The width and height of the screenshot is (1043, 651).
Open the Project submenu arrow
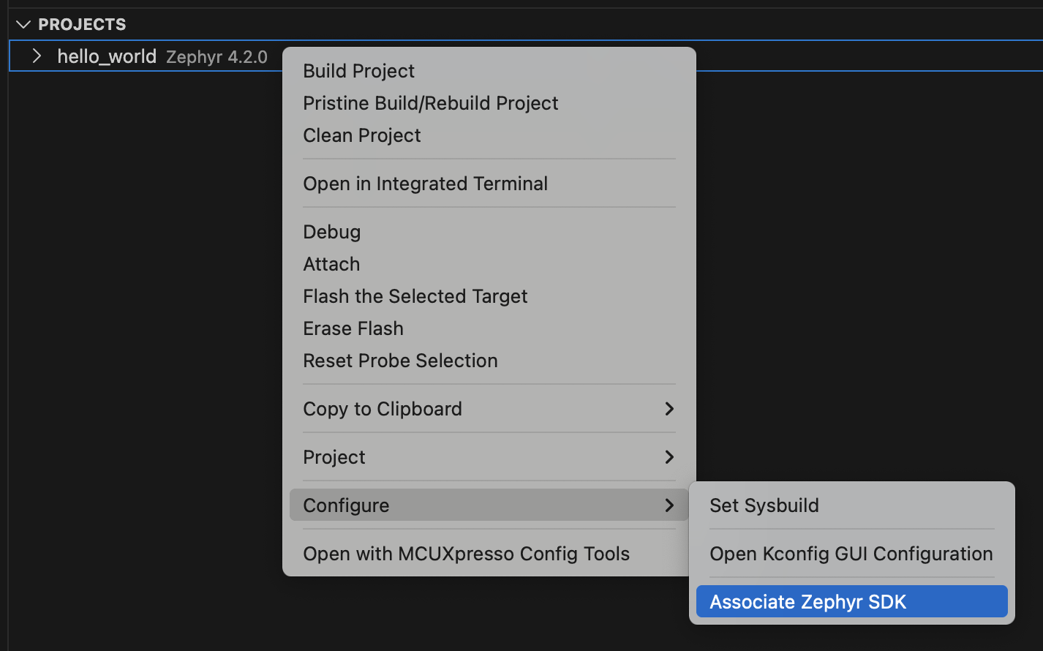pos(669,456)
